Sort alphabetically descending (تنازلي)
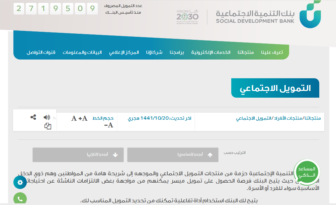This screenshot has height=205, width=336. tap(78, 155)
